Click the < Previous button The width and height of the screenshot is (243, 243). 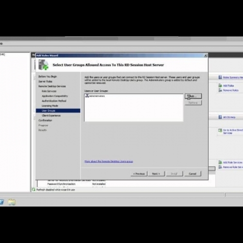click(139, 174)
